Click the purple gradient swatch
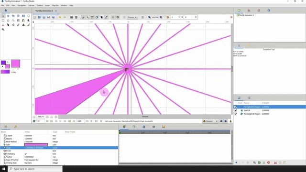The image size is (306, 172). point(5,72)
